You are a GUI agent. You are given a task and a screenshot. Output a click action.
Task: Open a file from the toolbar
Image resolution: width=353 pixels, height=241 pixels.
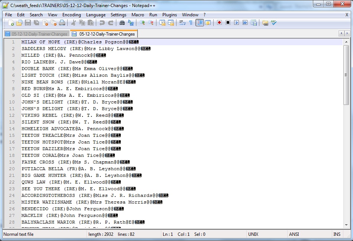point(19,23)
